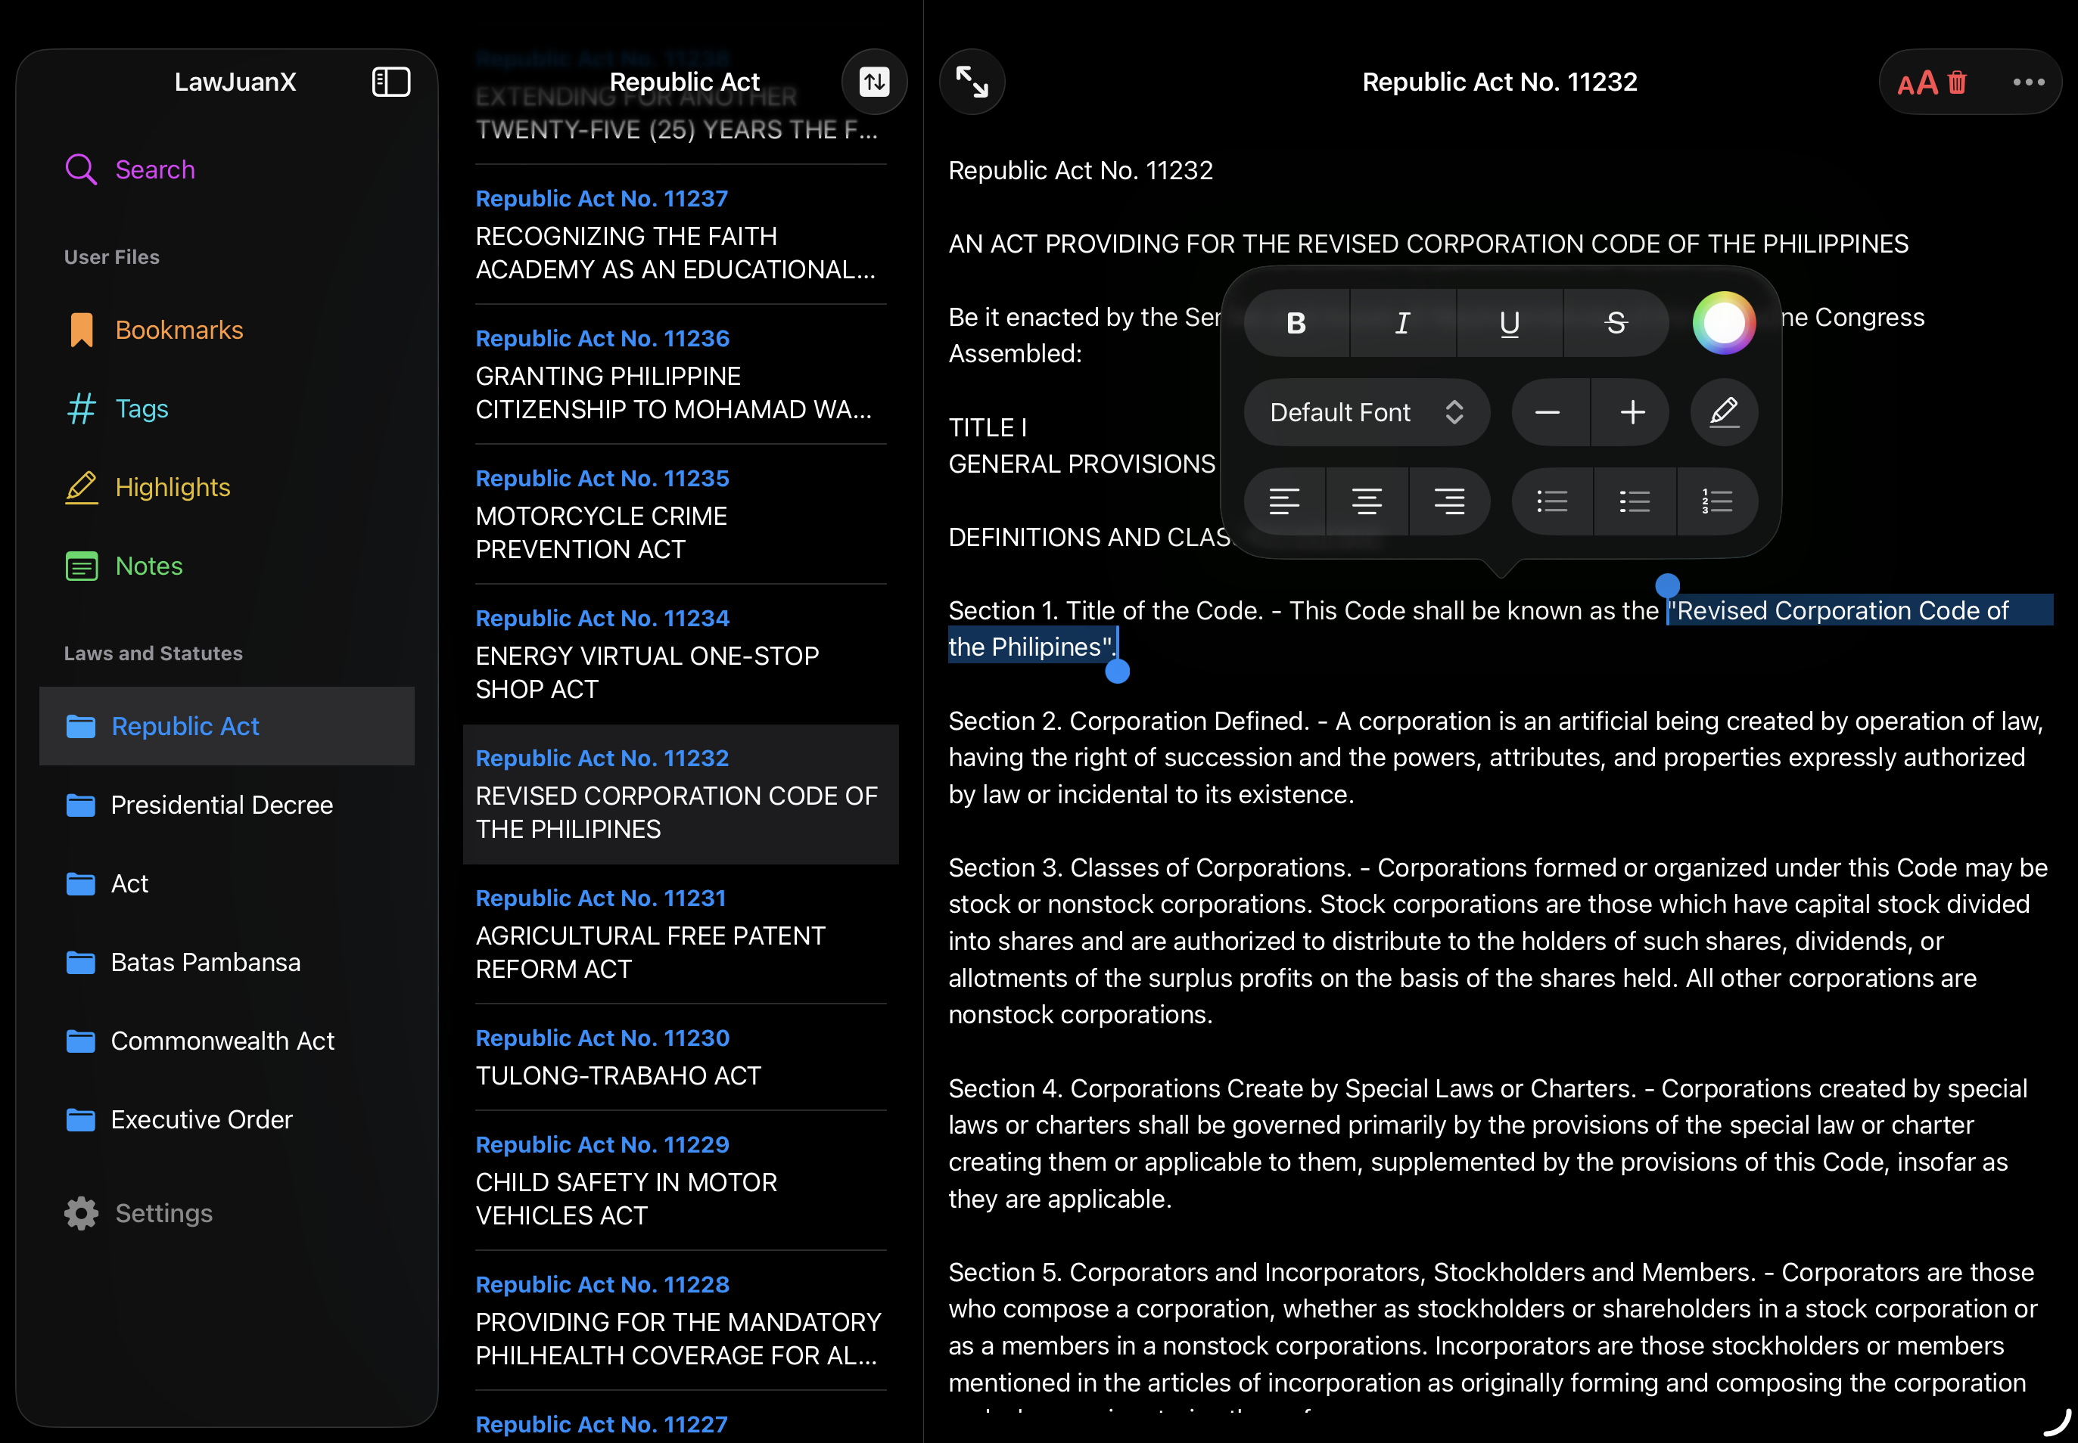Screen dimensions: 2078x1443
Task: Open Republic Act No. 11237 entry
Action: click(680, 234)
